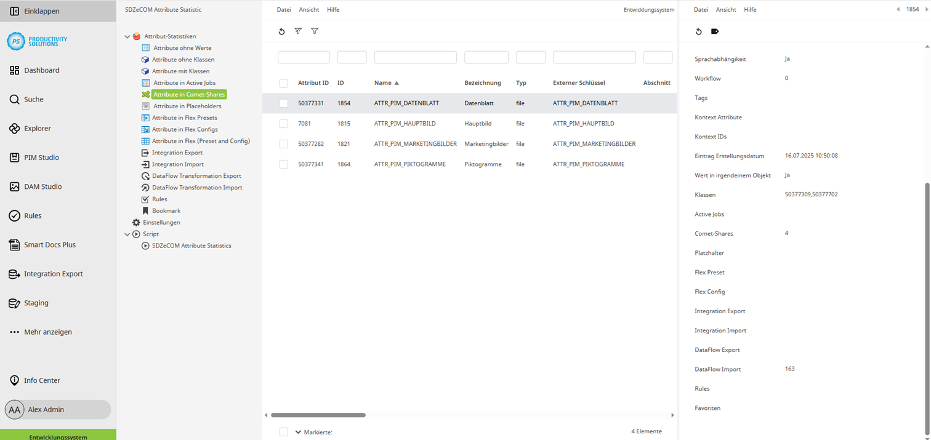The height and width of the screenshot is (440, 931).
Task: Open the Info Center
Action: (42, 380)
